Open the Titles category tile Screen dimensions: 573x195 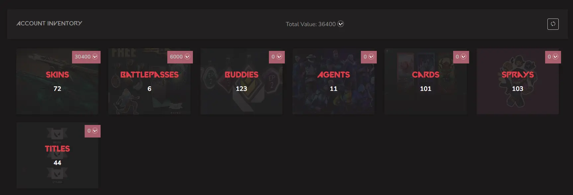(x=57, y=155)
